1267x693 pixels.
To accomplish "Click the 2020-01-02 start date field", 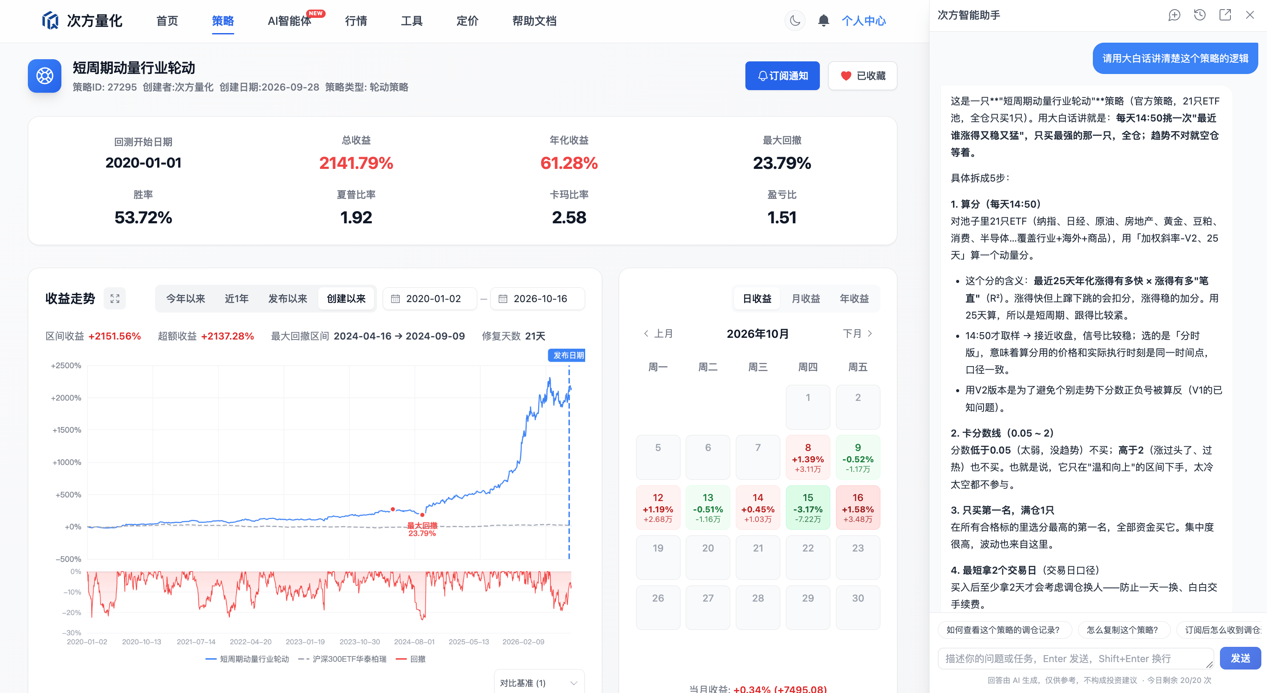I will [429, 299].
